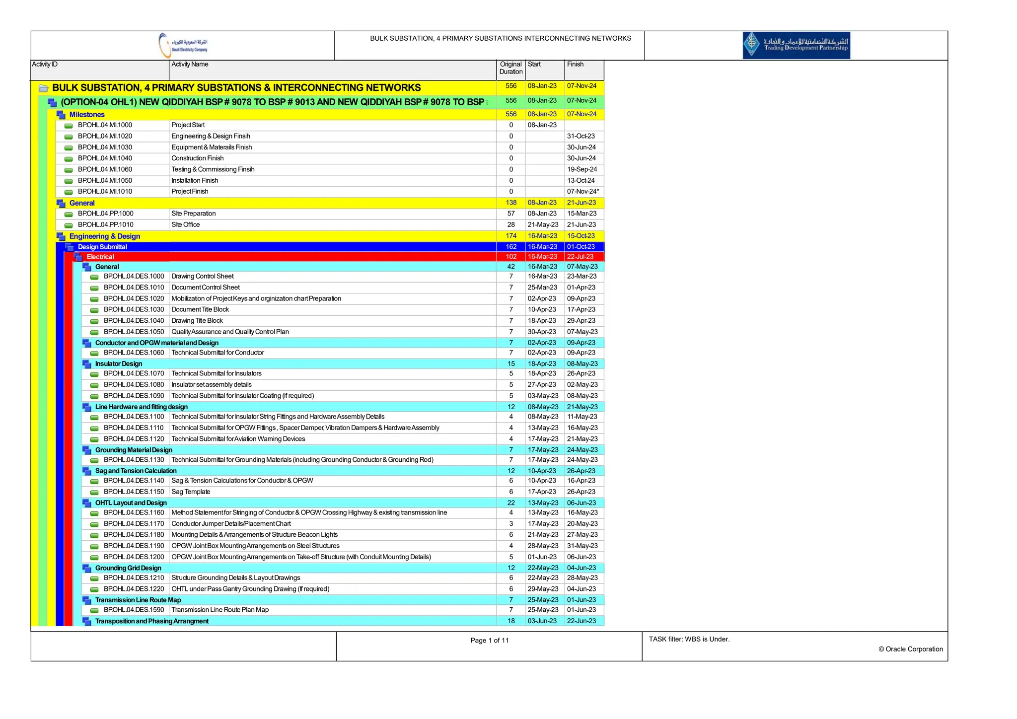1017x719 pixels.
Task: Click the yellow project folder icon
Action: [44, 88]
